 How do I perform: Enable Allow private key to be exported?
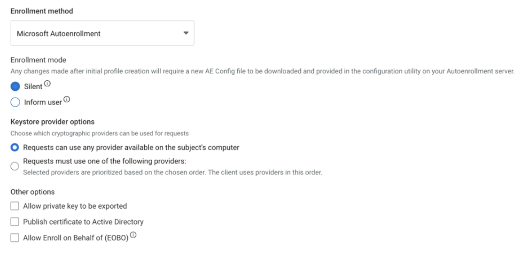tap(15, 206)
